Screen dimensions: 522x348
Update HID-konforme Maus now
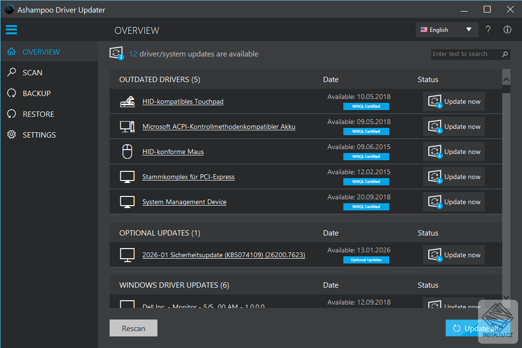[454, 152]
